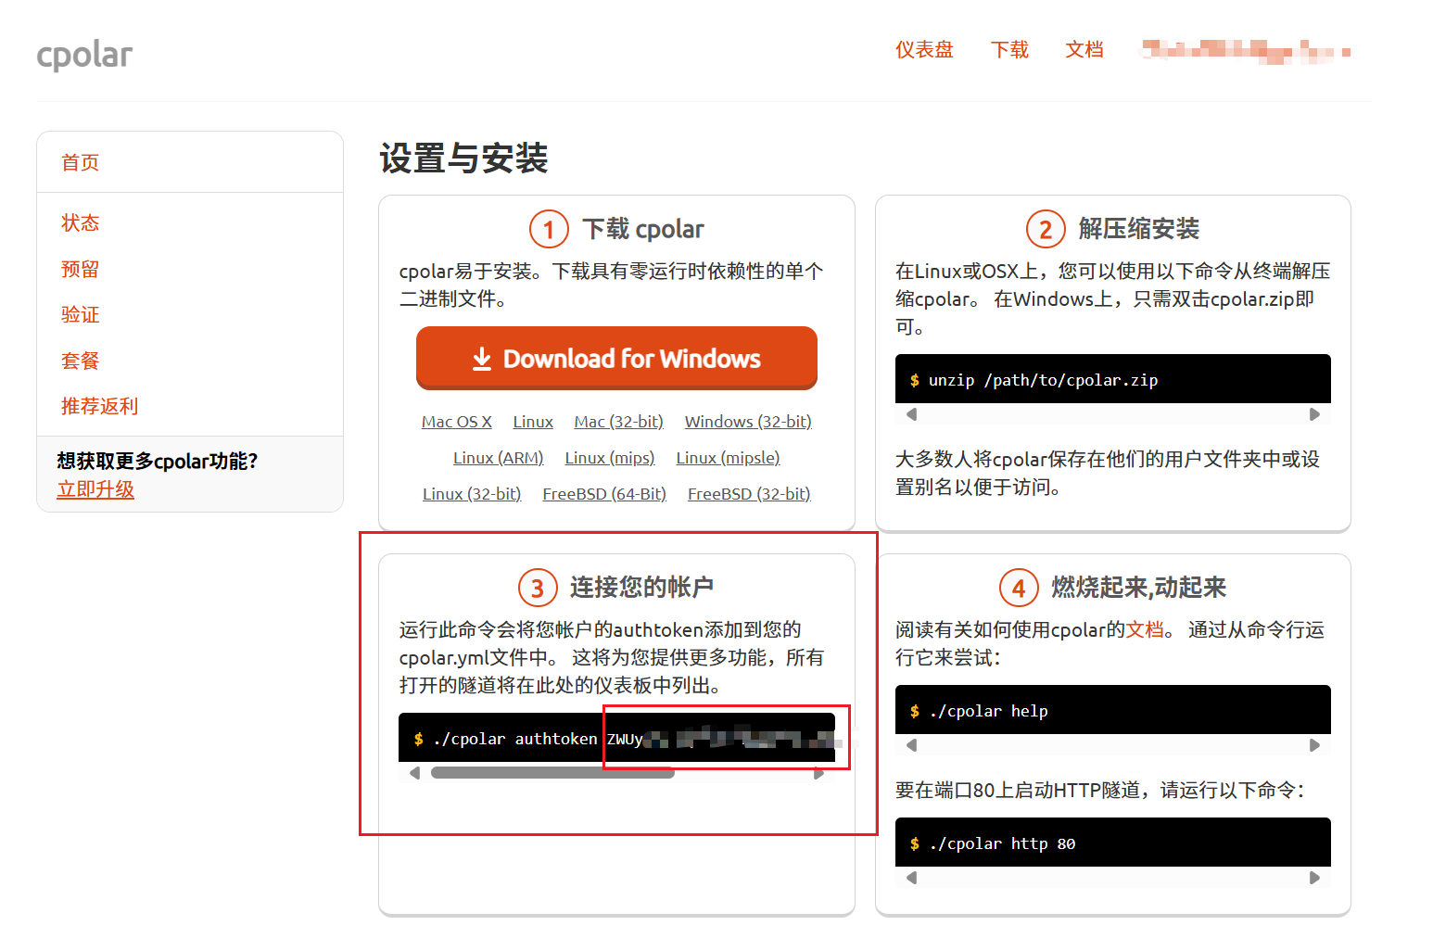Click the cpolar logo

pyautogui.click(x=84, y=56)
